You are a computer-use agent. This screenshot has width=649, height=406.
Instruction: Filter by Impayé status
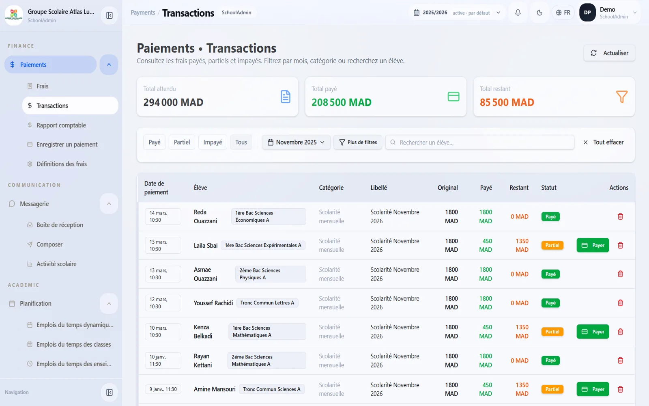pyautogui.click(x=213, y=142)
